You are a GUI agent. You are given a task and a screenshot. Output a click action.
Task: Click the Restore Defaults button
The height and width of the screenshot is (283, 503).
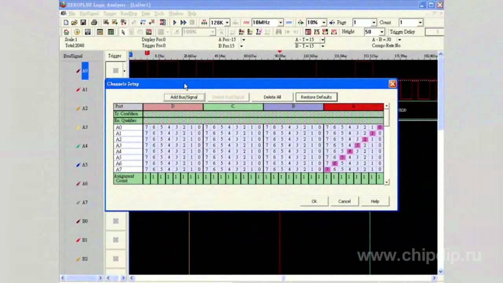tap(316, 97)
